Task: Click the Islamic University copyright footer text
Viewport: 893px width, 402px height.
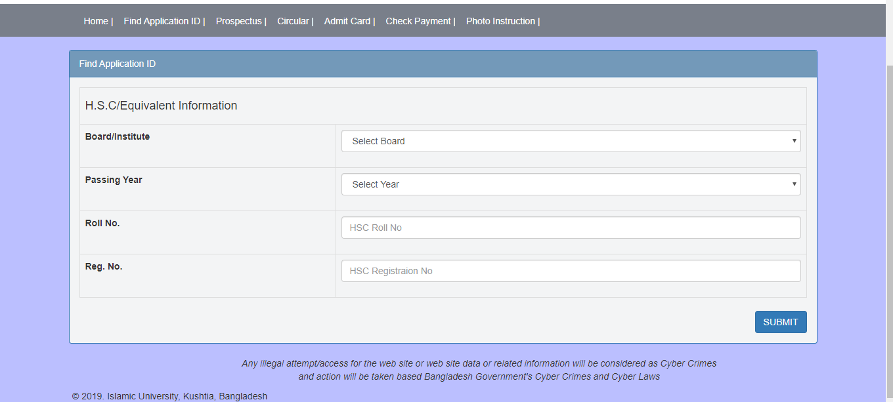Action: point(169,396)
